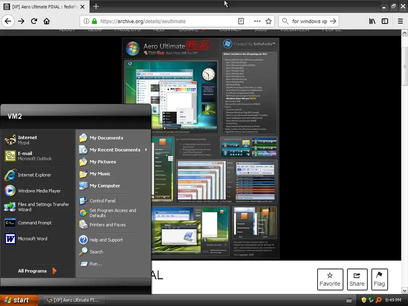Open the Run... dialog
408x306 pixels.
(x=114, y=264)
